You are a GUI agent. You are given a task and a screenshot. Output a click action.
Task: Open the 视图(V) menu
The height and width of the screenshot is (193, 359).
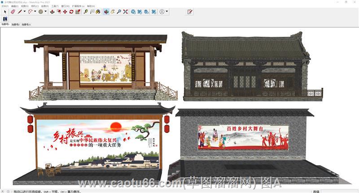pos(25,6)
